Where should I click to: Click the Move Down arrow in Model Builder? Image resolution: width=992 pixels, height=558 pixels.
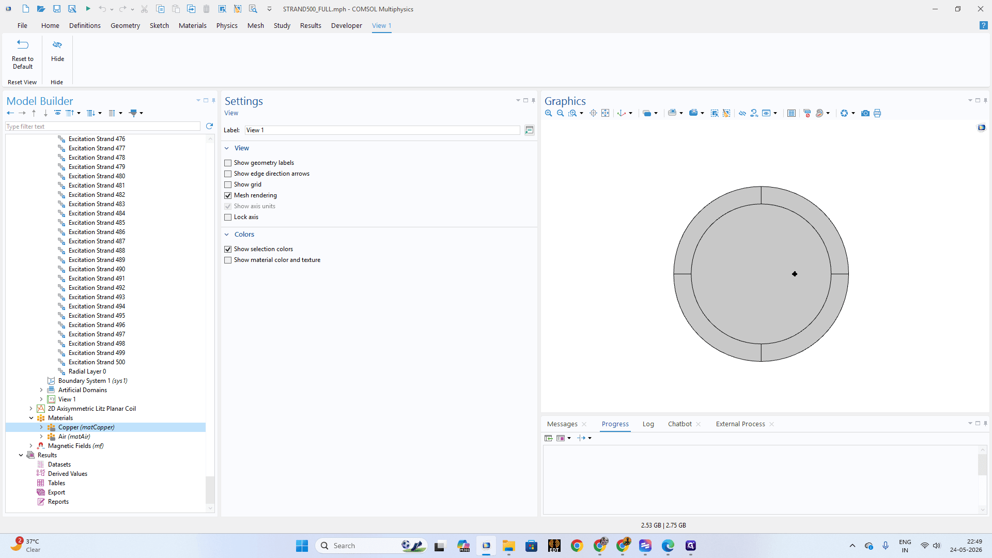[x=45, y=113]
